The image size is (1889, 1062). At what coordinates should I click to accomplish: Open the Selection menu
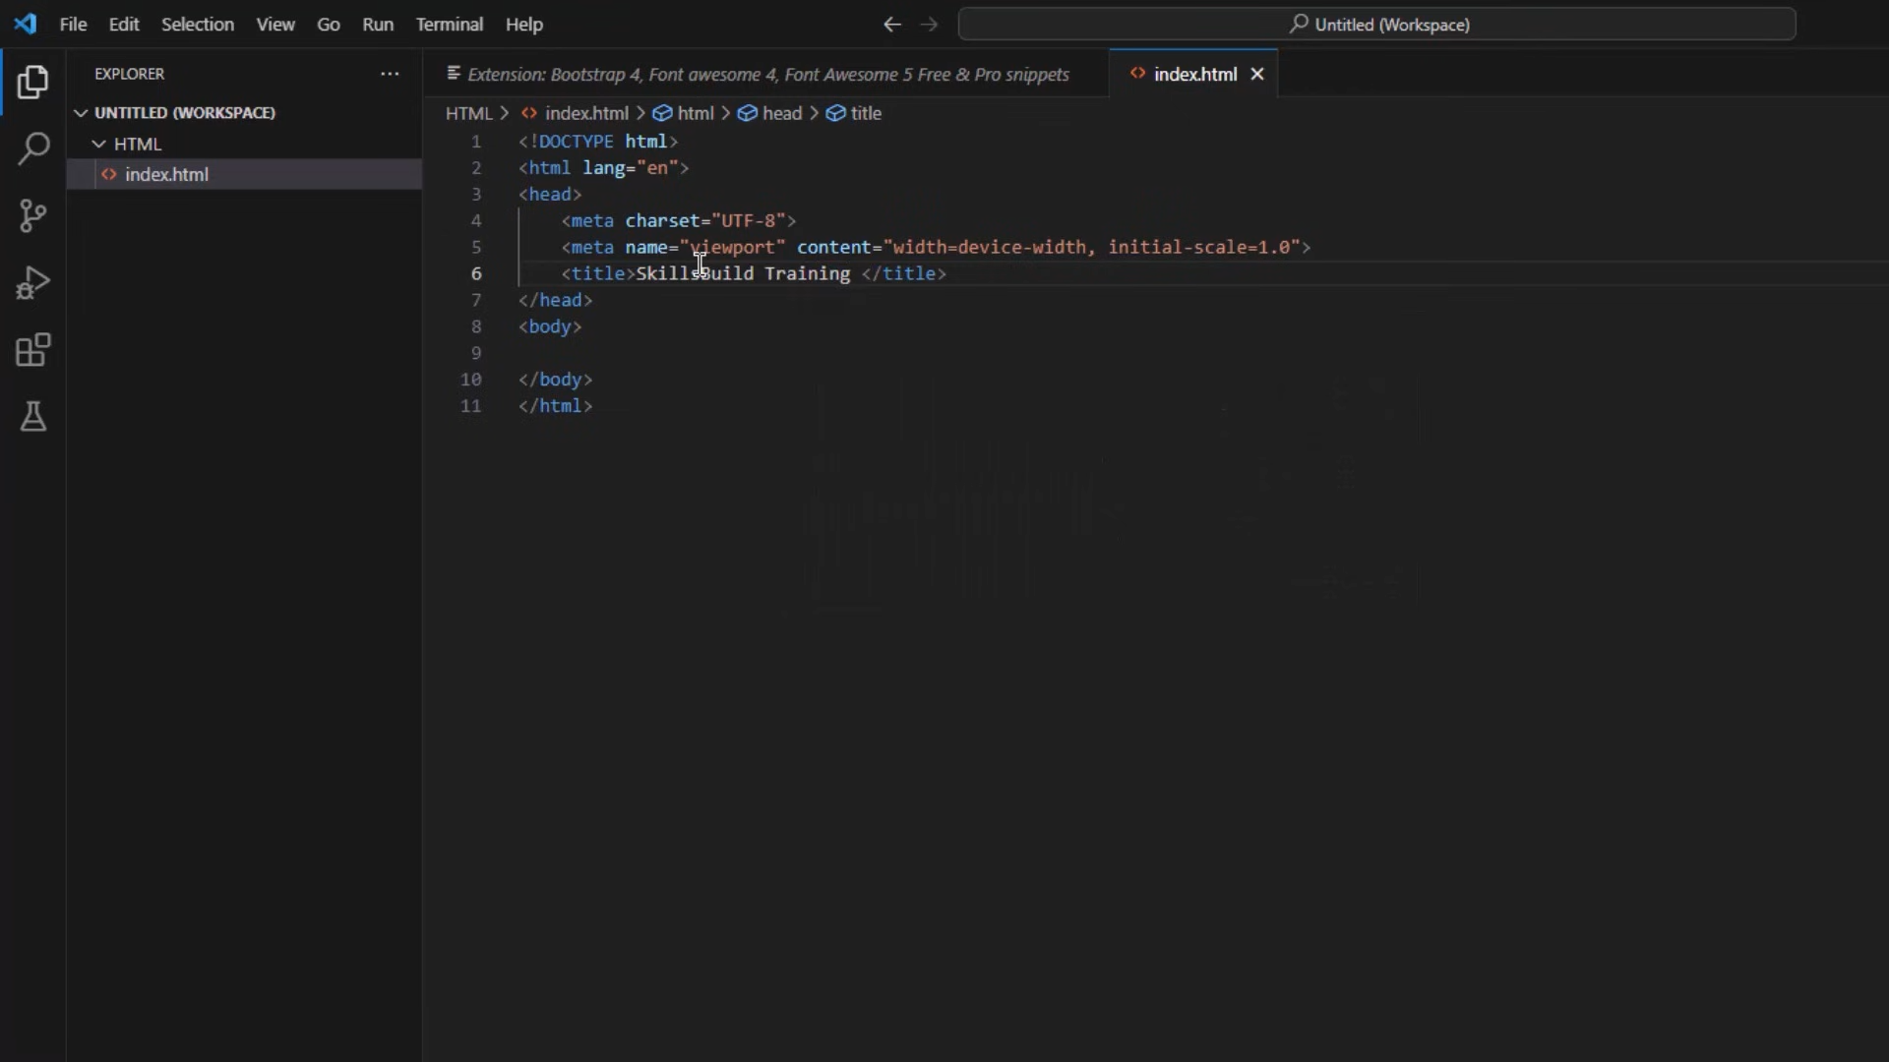(197, 25)
